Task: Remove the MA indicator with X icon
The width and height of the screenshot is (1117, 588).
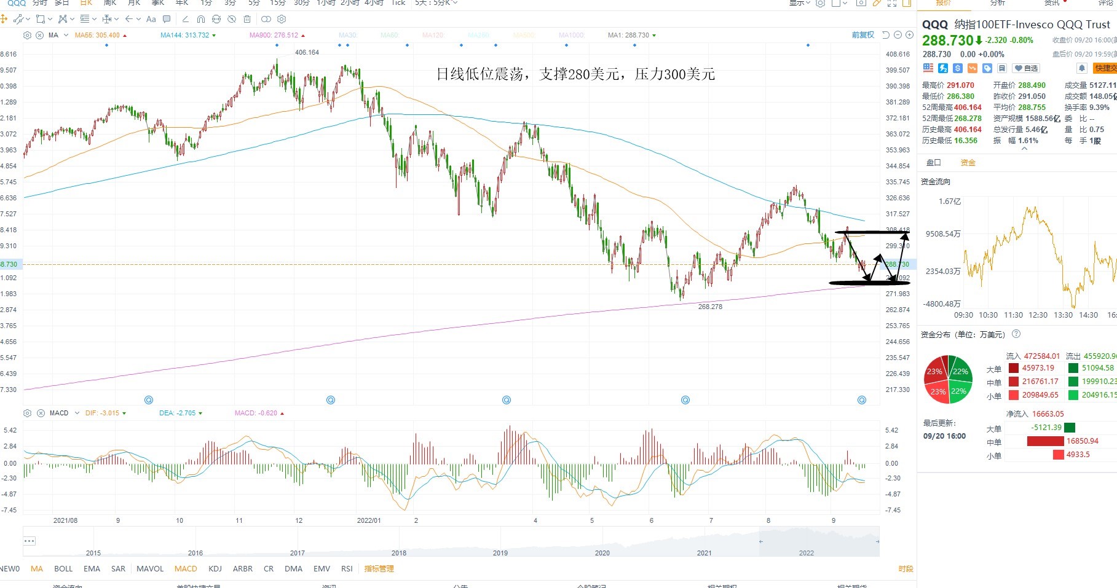Action: click(39, 35)
